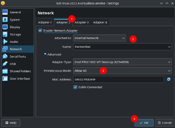The height and width of the screenshot is (128, 175).
Task: Click the Audio speaker icon
Action: (x=5, y=42)
